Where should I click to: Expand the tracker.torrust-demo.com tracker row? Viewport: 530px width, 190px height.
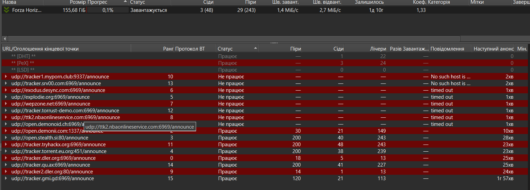[x=6, y=111]
